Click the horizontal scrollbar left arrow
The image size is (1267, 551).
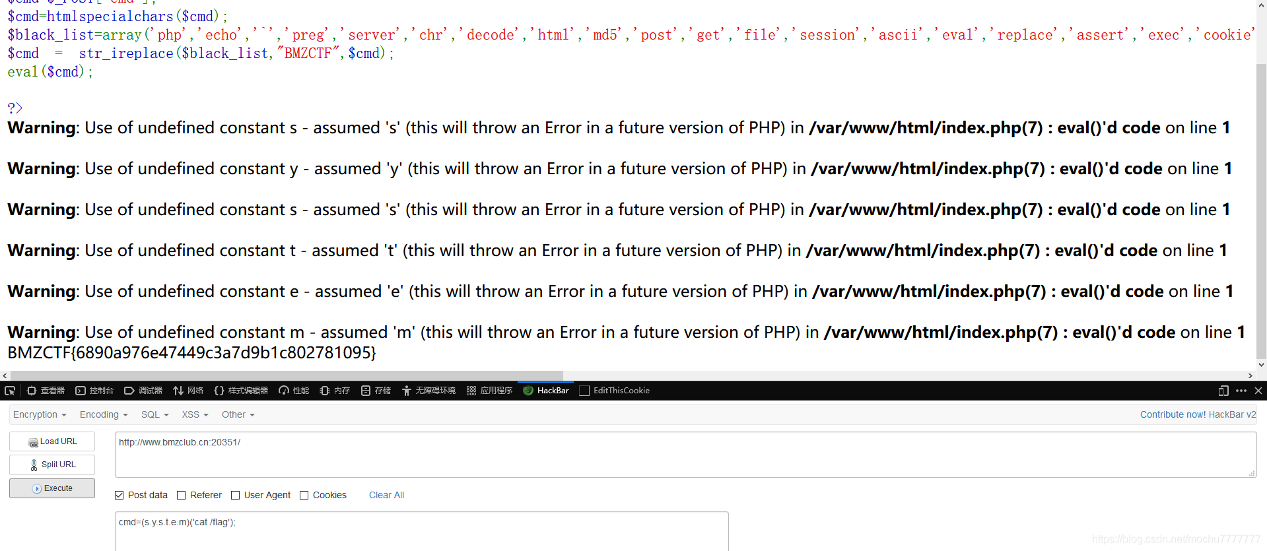coord(5,375)
